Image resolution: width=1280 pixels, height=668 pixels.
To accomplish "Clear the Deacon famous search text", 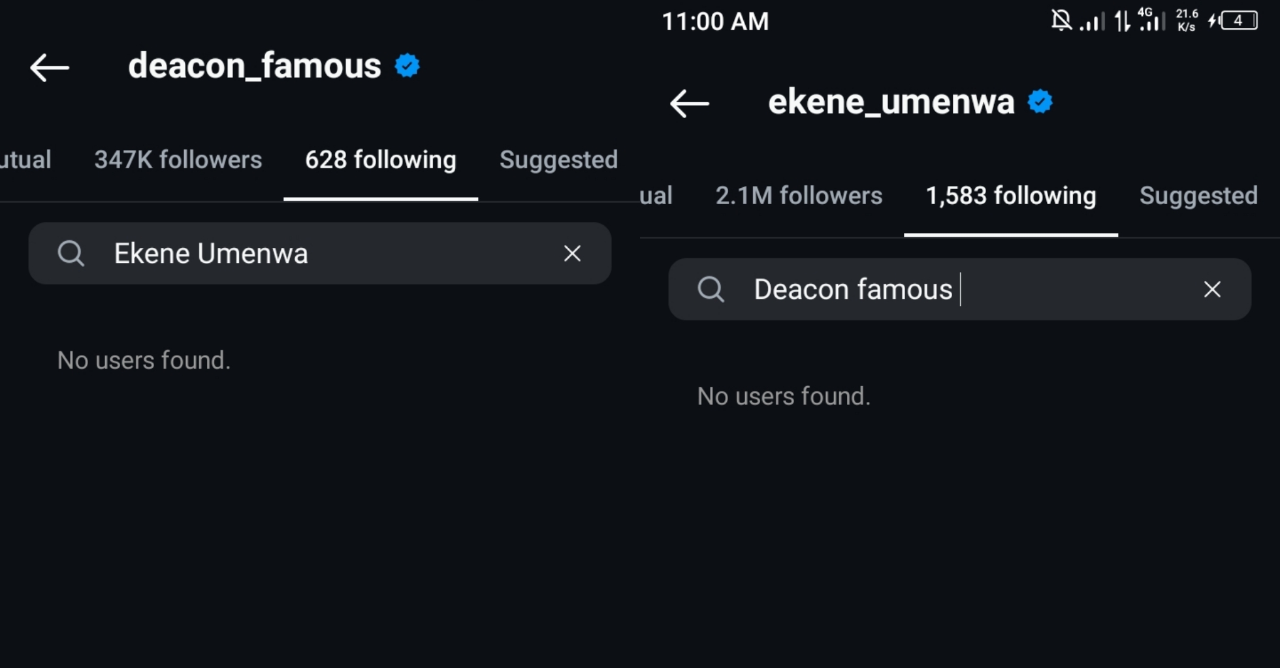I will click(1212, 289).
